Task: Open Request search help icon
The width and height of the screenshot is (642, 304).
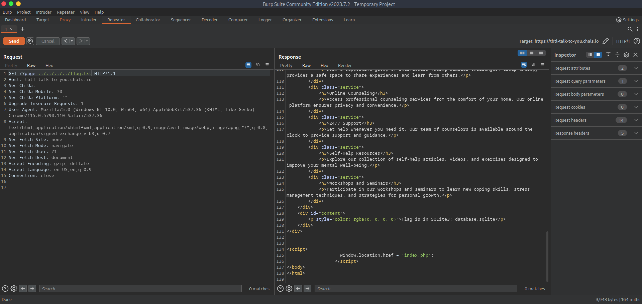Action: click(5, 289)
